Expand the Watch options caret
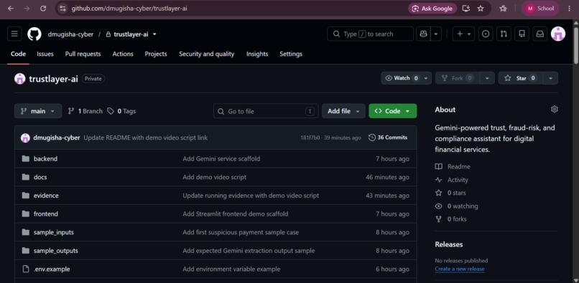 point(427,78)
